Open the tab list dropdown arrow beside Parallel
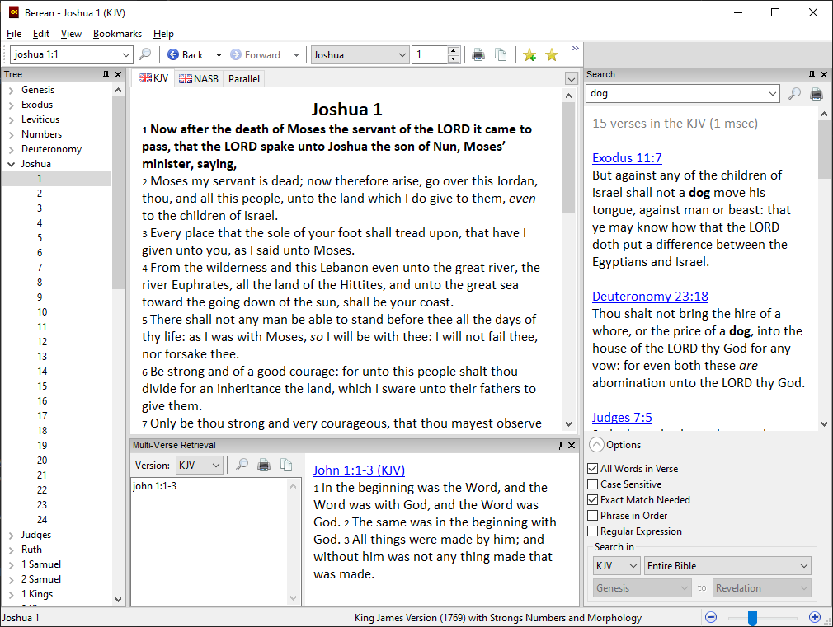Viewport: 833px width, 627px height. click(x=571, y=79)
